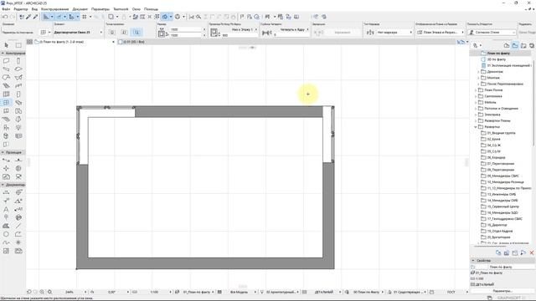Select the Roof tool
This screenshot has width=536, height=301.
pyautogui.click(x=6, y=78)
